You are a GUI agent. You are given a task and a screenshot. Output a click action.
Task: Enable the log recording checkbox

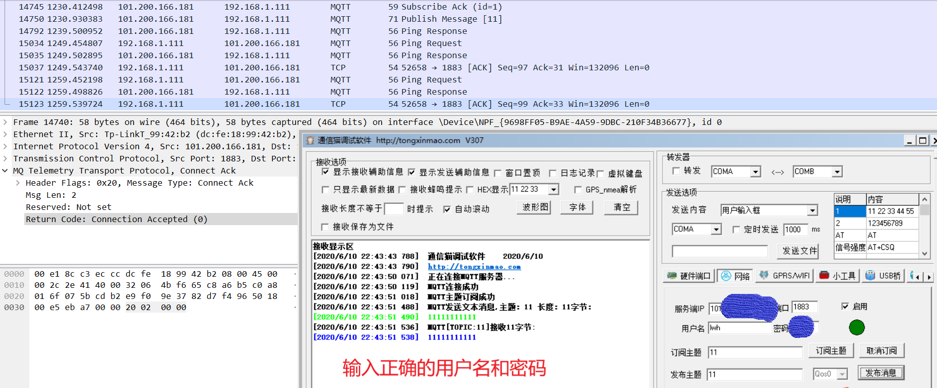coord(553,174)
